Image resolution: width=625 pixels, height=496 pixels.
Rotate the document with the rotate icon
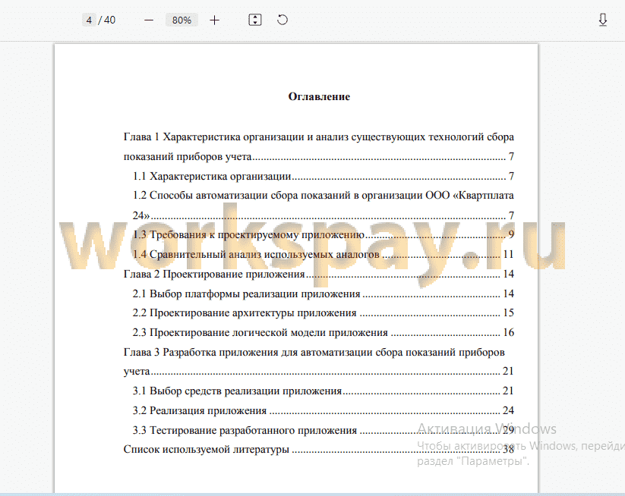coord(283,20)
